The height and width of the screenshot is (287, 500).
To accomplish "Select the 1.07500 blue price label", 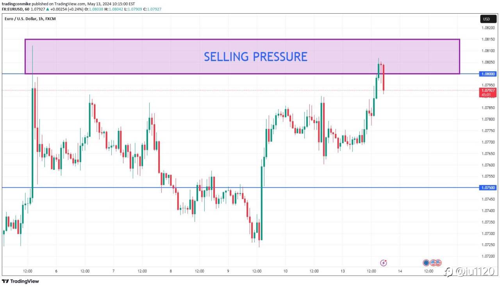I will (488, 188).
